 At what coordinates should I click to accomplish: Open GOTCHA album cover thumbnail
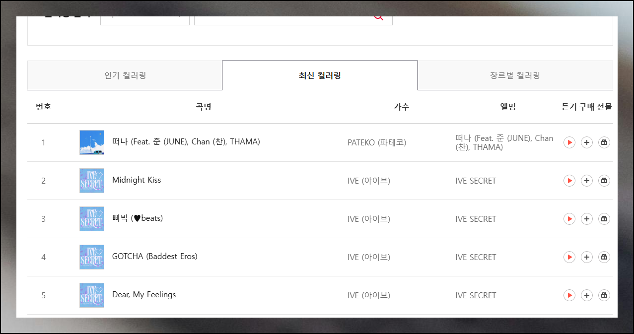[92, 257]
